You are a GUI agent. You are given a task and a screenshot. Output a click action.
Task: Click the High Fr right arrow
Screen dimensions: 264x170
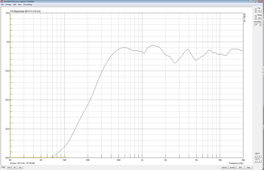click(260, 156)
